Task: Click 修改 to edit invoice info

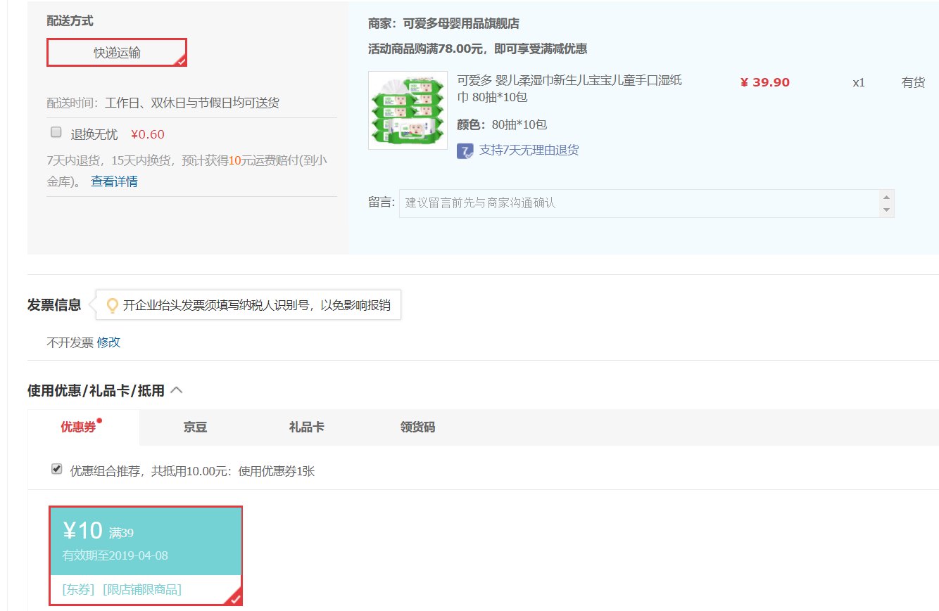Action: point(108,342)
